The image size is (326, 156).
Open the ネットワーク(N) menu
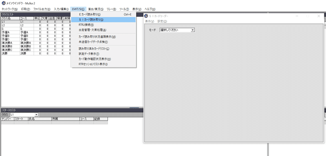click(x=10, y=9)
